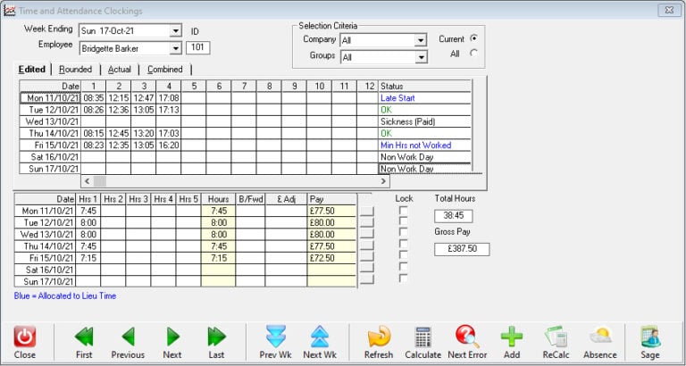Select the 17:13 clocking on Tuesday
Image resolution: width=686 pixels, height=366 pixels.
pos(169,110)
